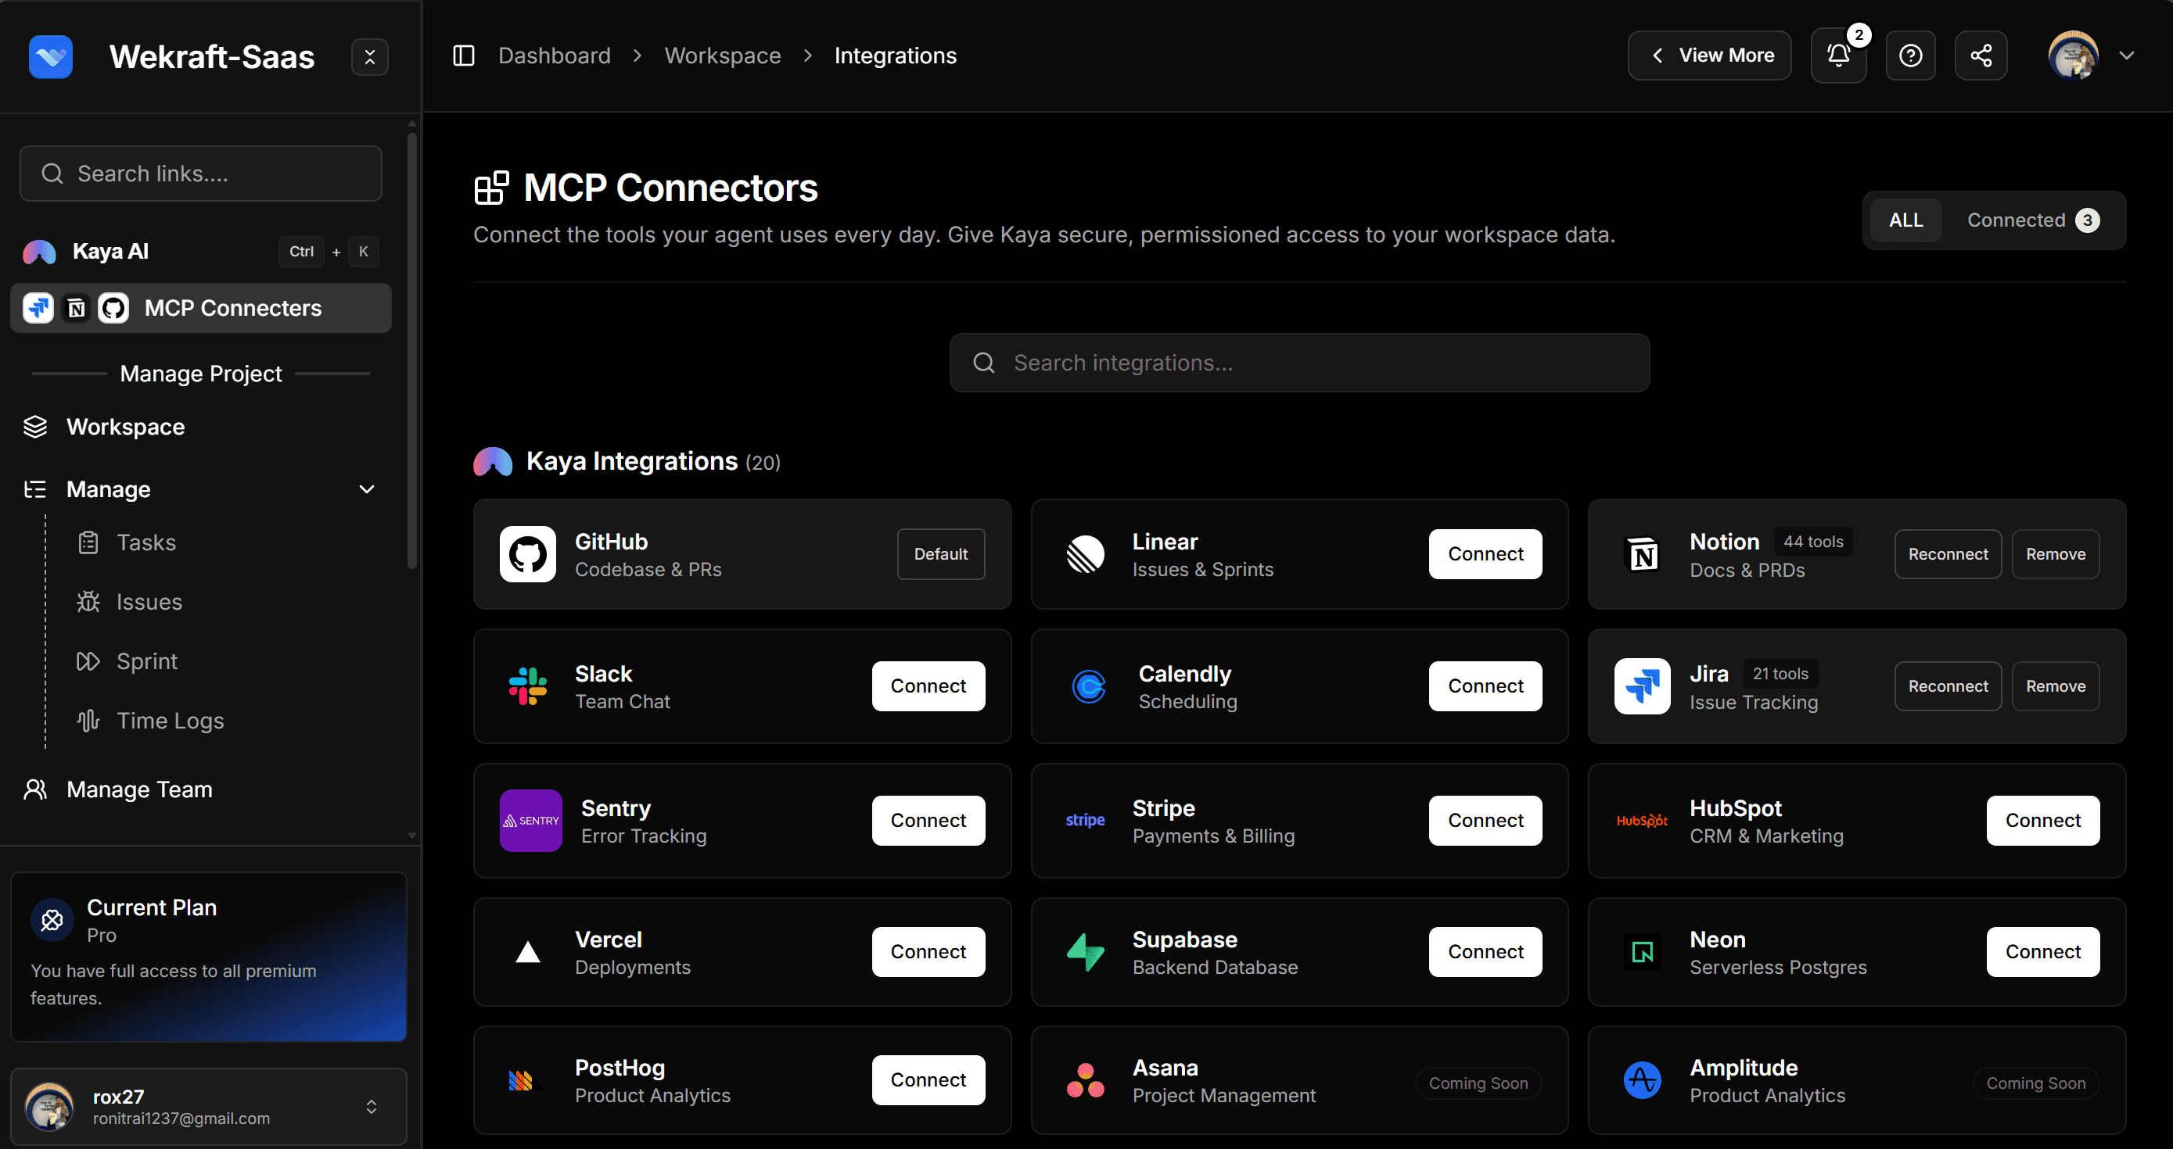Click the Notion logo in integrations card

(1643, 554)
